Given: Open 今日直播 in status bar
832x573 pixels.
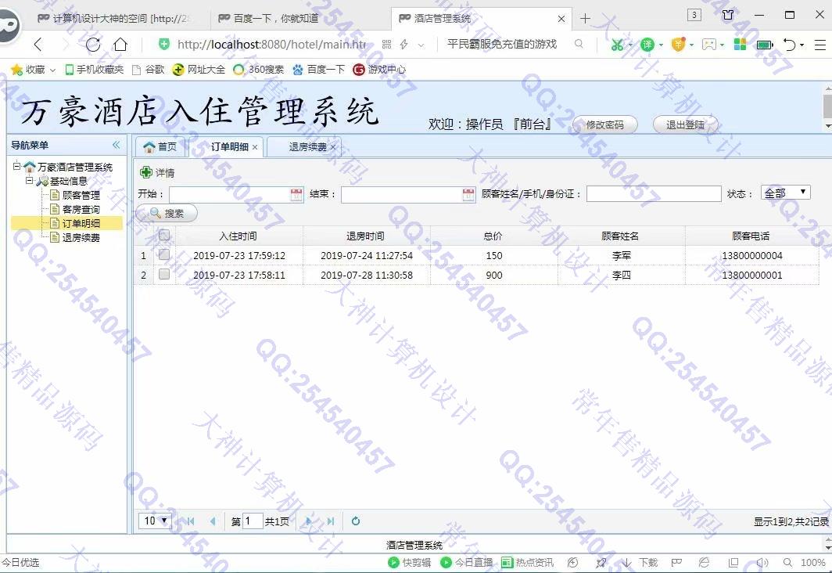Looking at the screenshot, I should 466,562.
